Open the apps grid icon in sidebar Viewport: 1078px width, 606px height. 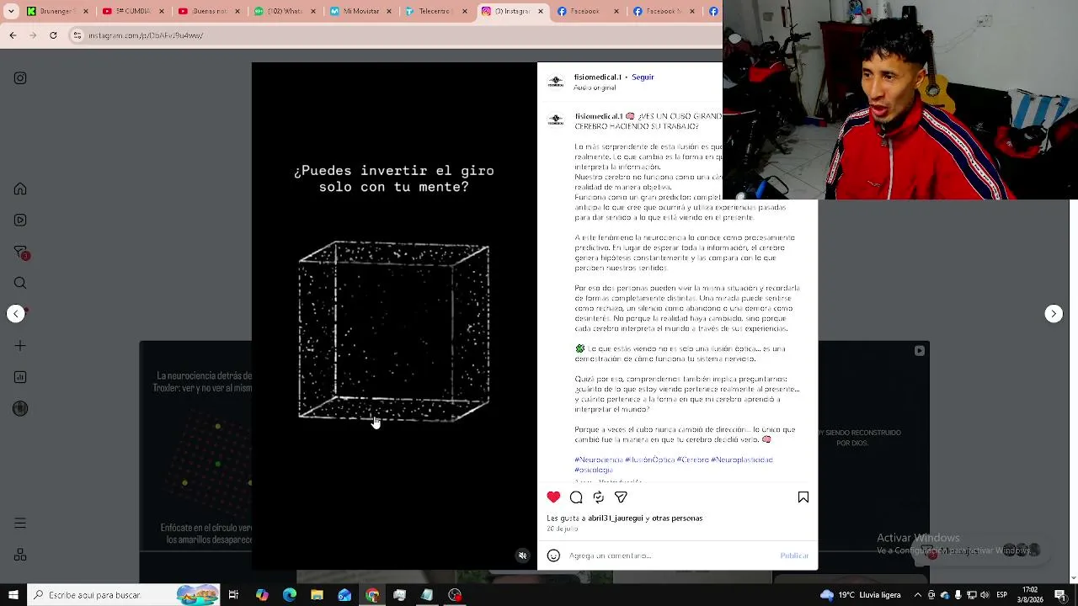tap(20, 555)
